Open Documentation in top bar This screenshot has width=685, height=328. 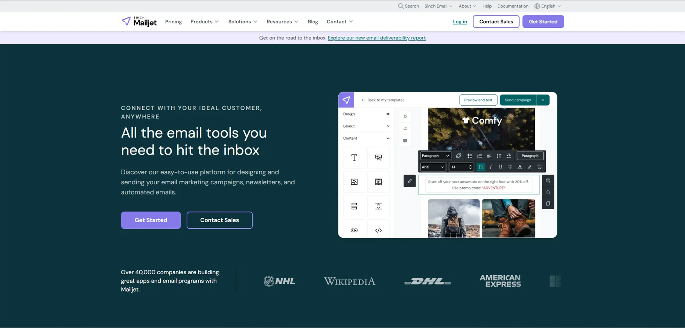(513, 6)
